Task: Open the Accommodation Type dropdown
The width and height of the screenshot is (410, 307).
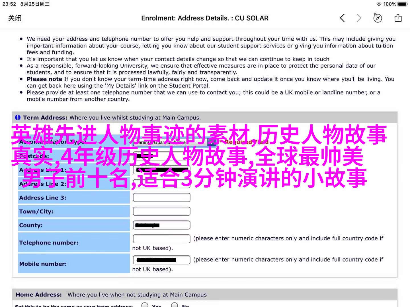Action: point(175,142)
